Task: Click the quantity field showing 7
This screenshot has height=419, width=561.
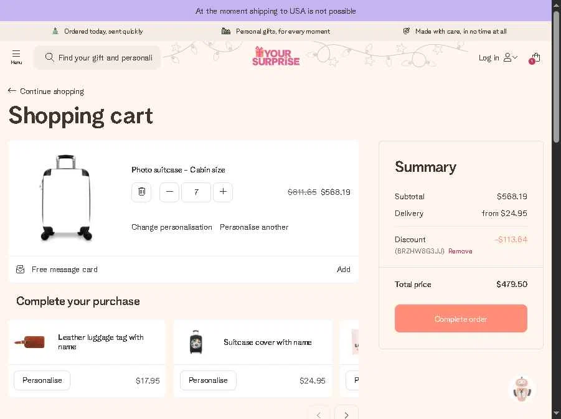Action: click(196, 192)
